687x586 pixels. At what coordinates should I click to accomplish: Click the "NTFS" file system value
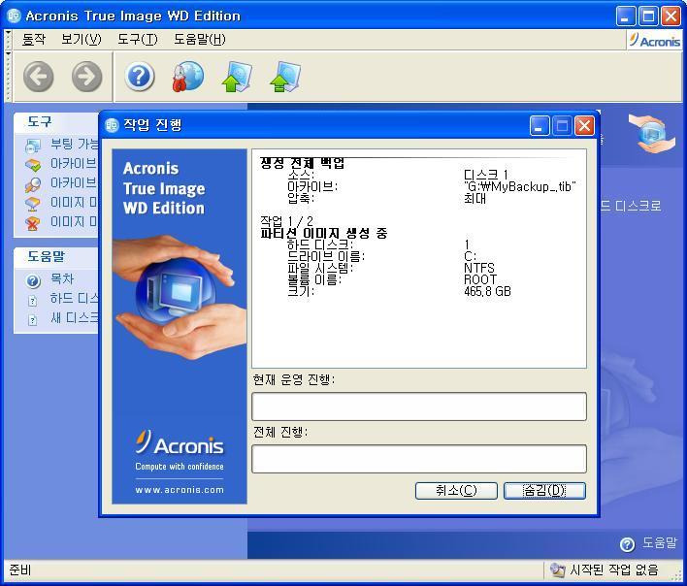point(479,268)
